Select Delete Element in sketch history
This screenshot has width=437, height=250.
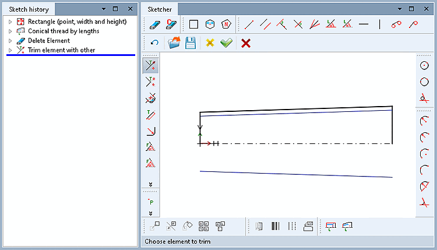49,41
